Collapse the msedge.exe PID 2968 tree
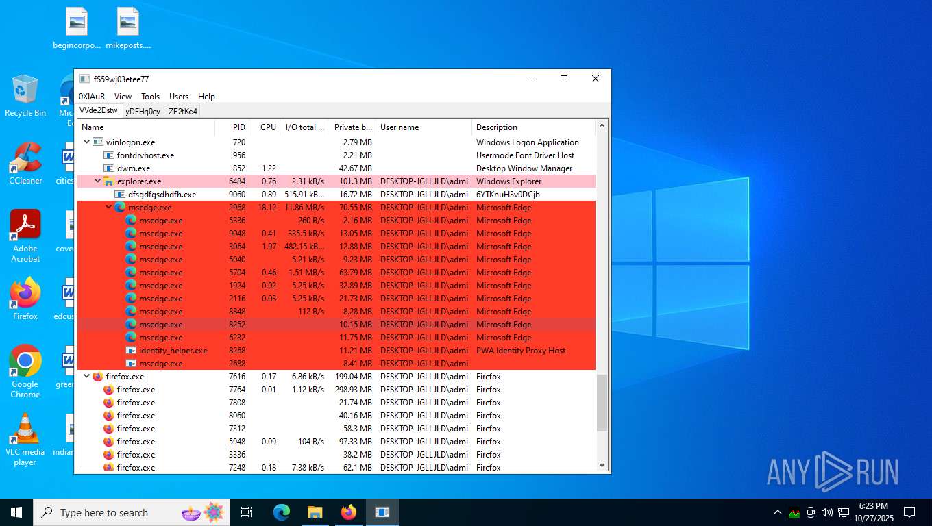The height and width of the screenshot is (526, 932). [109, 208]
